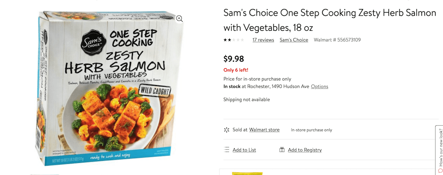Screen dimensions: 443x175
Task: Select the Add to Registry link
Action: pos(305,150)
